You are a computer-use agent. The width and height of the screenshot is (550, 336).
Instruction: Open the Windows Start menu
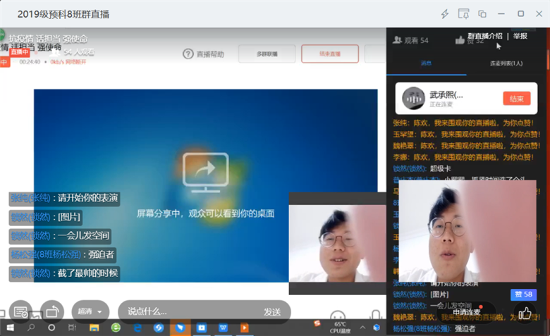[x=10, y=328]
